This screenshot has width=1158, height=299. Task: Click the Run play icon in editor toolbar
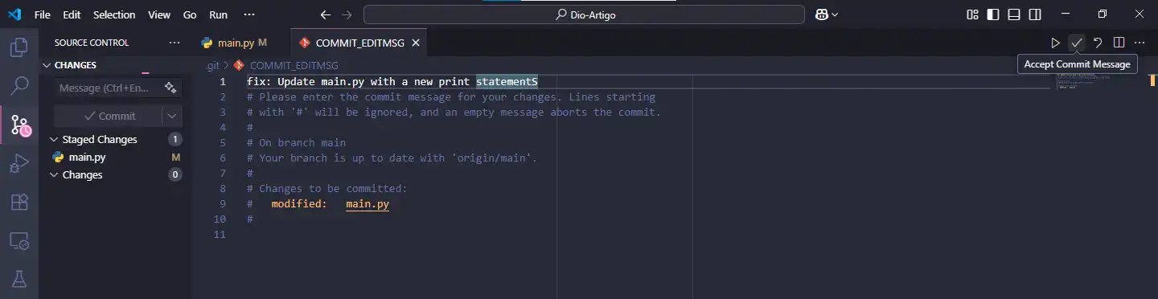(1056, 43)
